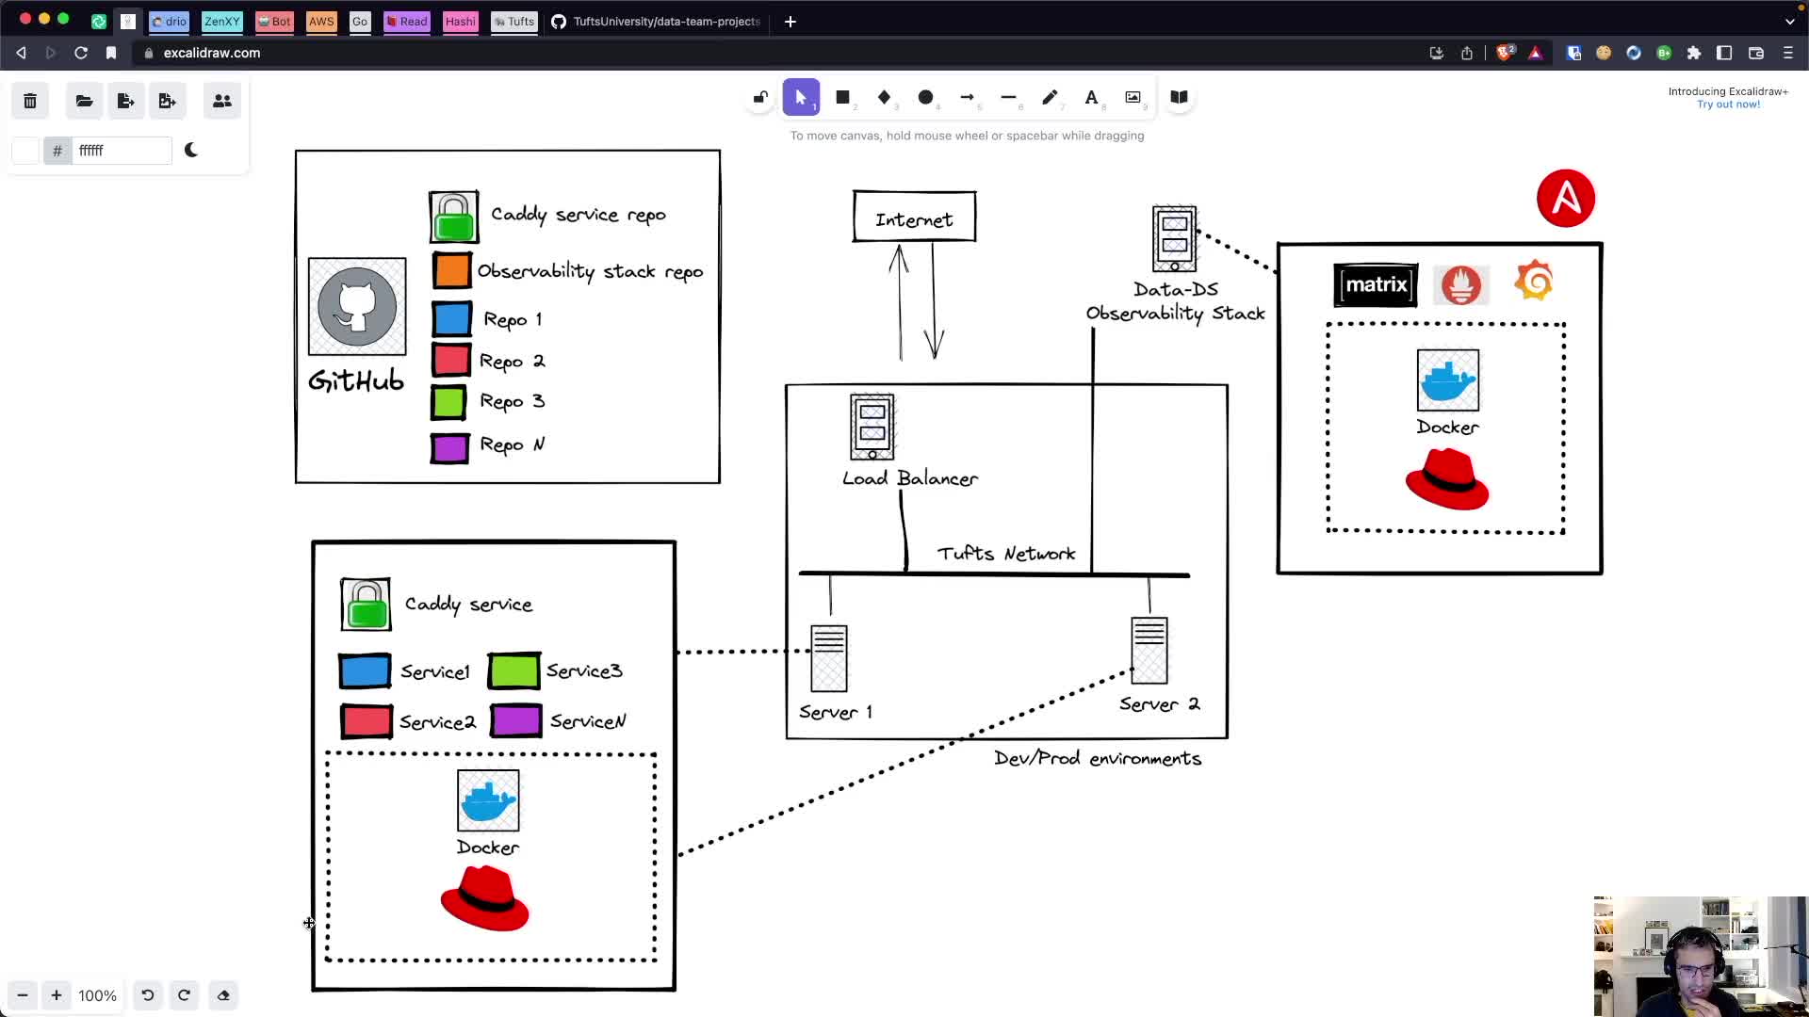1809x1017 pixels.
Task: Toggle dark mode with the moon icon
Action: point(191,150)
